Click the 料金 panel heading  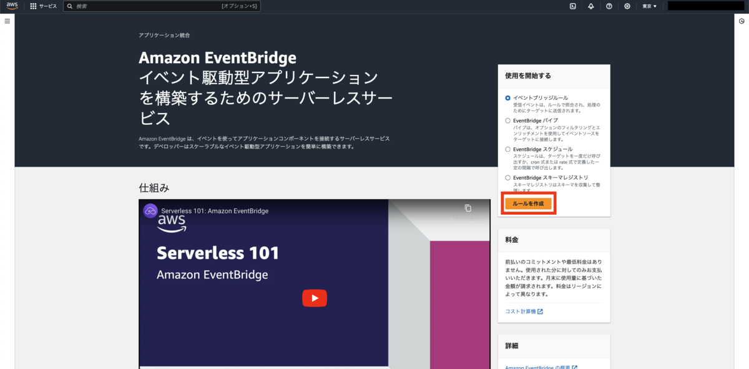pyautogui.click(x=512, y=240)
